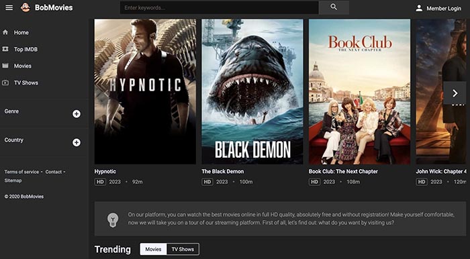Click the Country label

point(14,140)
